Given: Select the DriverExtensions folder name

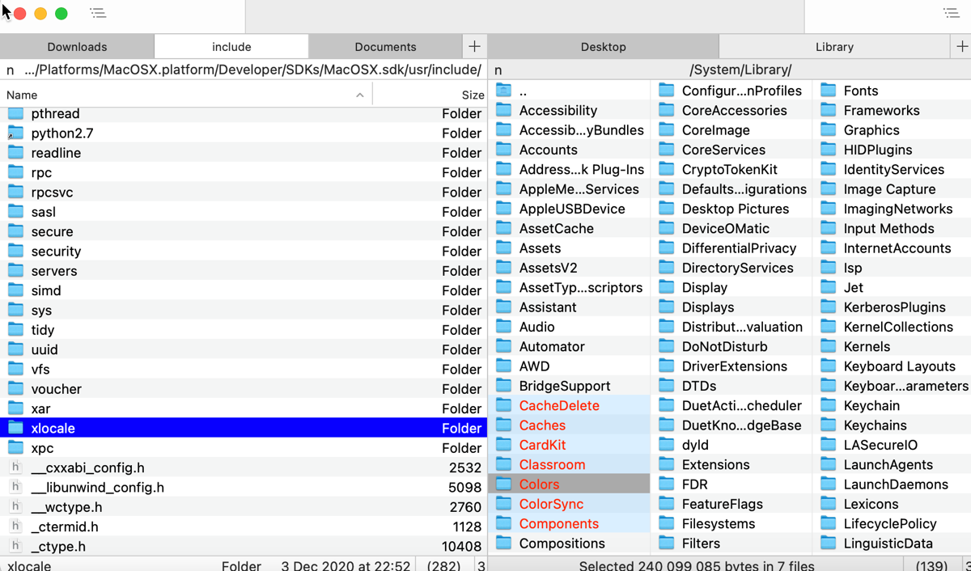Looking at the screenshot, I should point(735,366).
